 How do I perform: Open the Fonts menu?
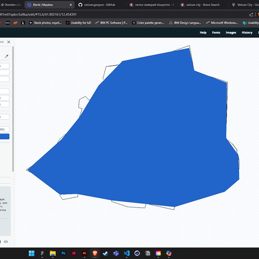[x=216, y=33]
